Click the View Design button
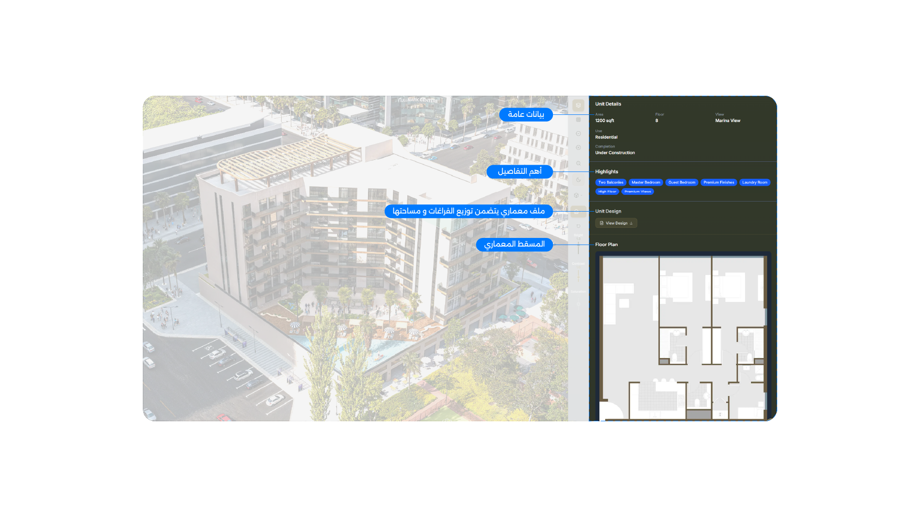 click(x=616, y=223)
